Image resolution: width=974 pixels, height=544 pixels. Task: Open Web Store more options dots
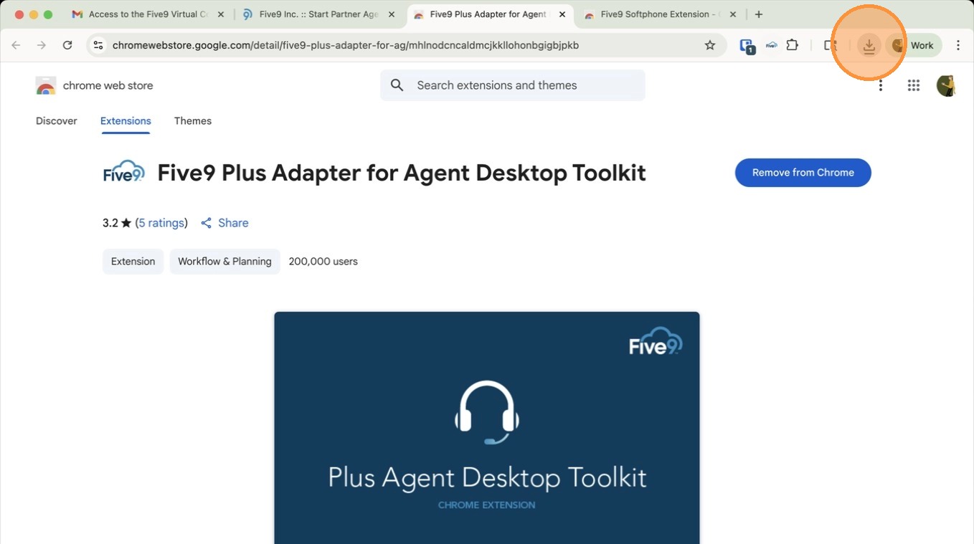(881, 85)
